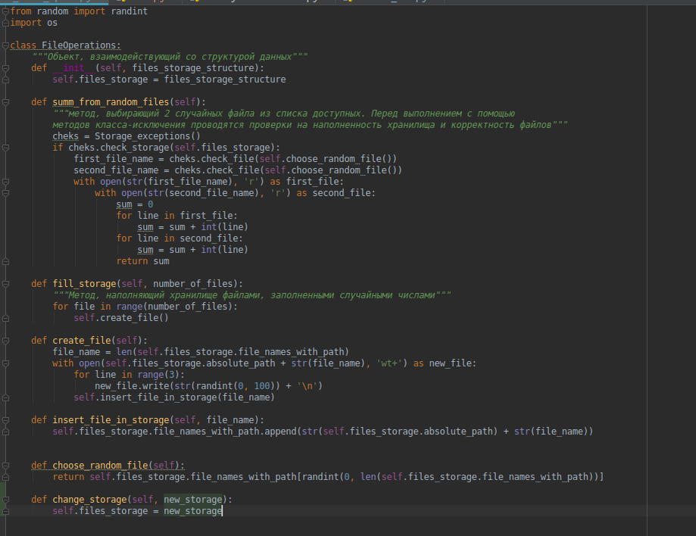Viewport: 696px width, 536px height.
Task: Click 'choose_random_file' in its def line
Action: 100,466
